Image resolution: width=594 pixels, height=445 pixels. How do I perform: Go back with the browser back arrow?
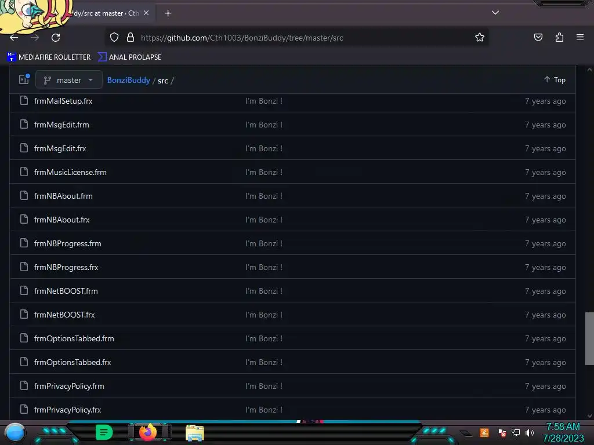14,38
